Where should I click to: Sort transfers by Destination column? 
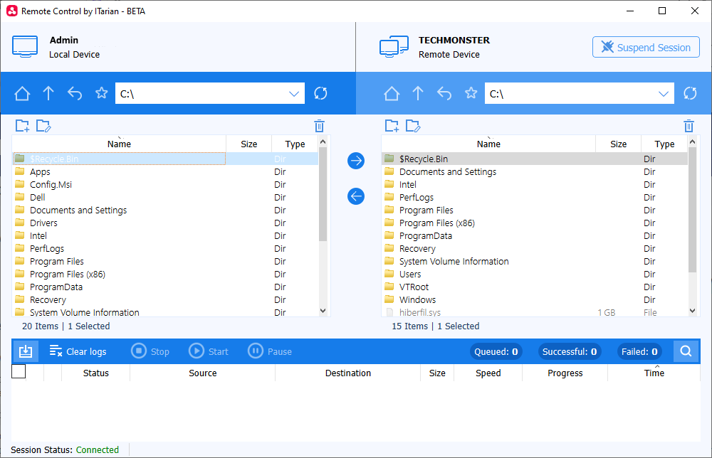348,373
